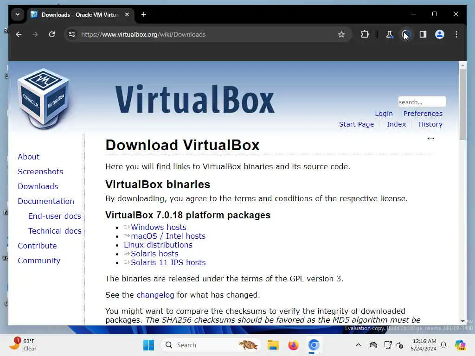475x356 pixels.
Task: Click the muted volume tray icon
Action: (x=400, y=345)
